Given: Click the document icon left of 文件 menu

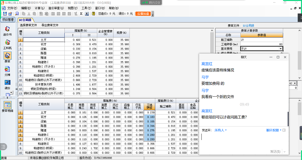Looking at the screenshot, I should click(4, 8).
